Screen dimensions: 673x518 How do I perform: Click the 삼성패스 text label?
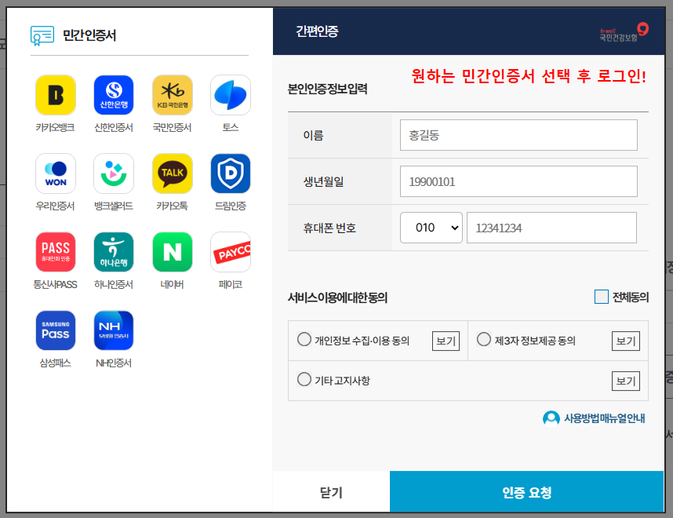click(x=56, y=363)
